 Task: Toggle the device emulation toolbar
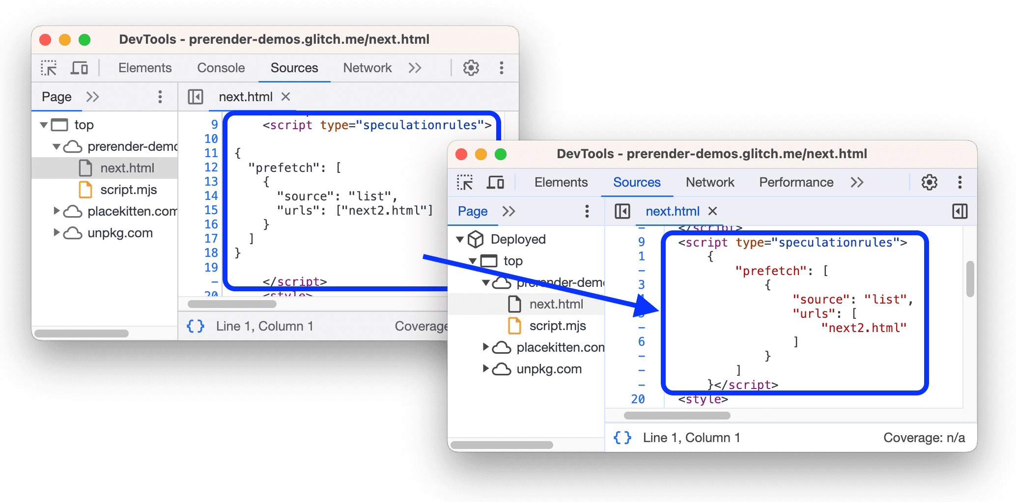click(496, 182)
